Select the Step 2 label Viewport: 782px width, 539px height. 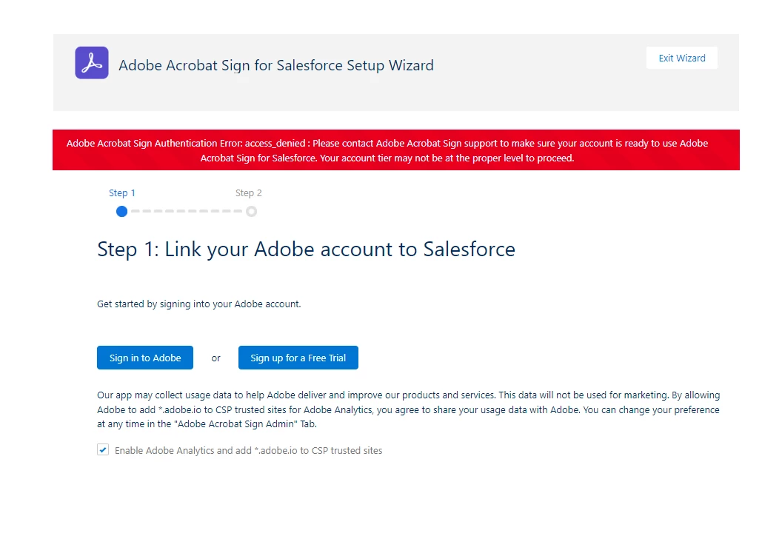(x=248, y=193)
